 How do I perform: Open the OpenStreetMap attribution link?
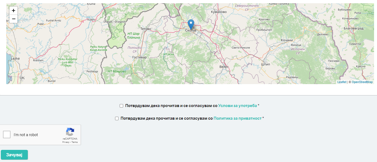(362, 82)
